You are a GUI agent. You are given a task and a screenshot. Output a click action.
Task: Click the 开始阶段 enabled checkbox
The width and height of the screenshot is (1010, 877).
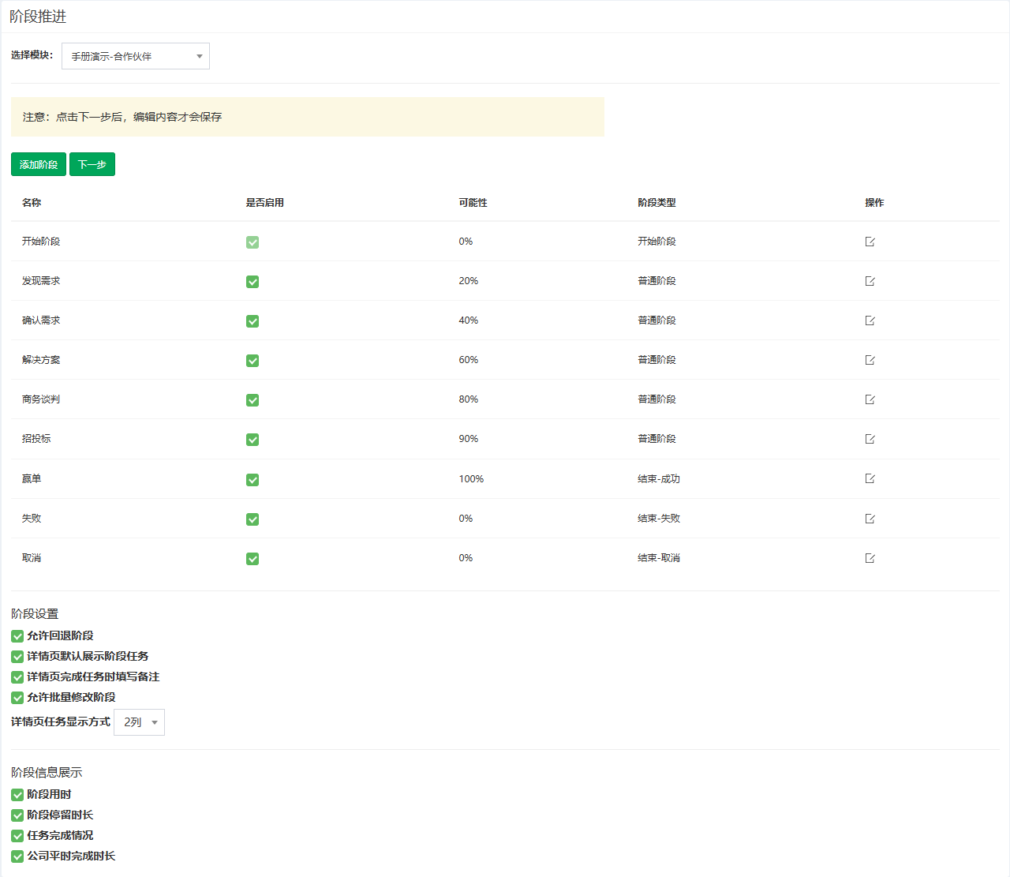(252, 242)
